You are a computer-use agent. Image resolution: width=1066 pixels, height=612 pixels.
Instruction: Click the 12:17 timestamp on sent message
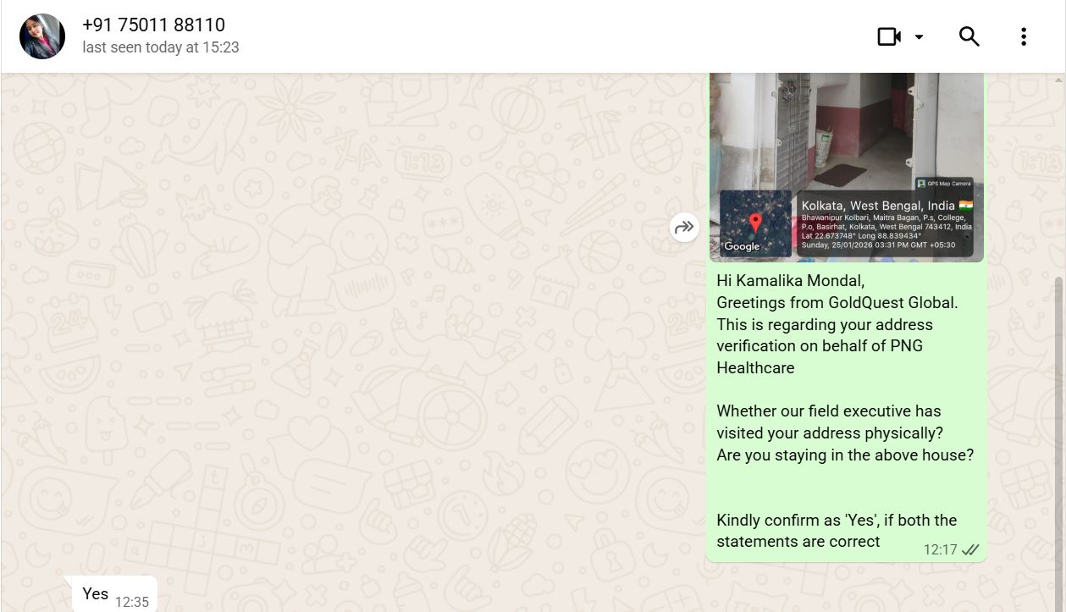click(940, 549)
